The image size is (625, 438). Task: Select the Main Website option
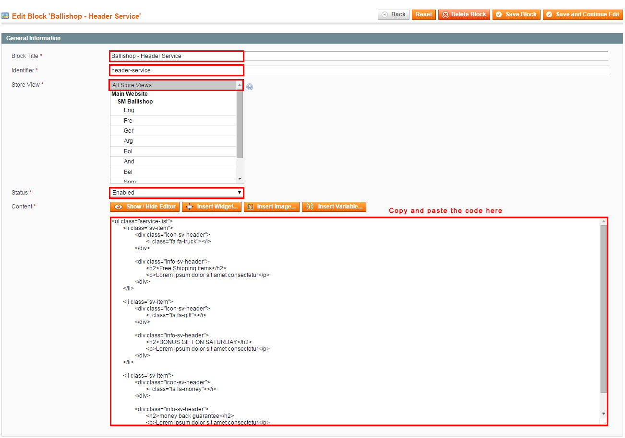(173, 94)
